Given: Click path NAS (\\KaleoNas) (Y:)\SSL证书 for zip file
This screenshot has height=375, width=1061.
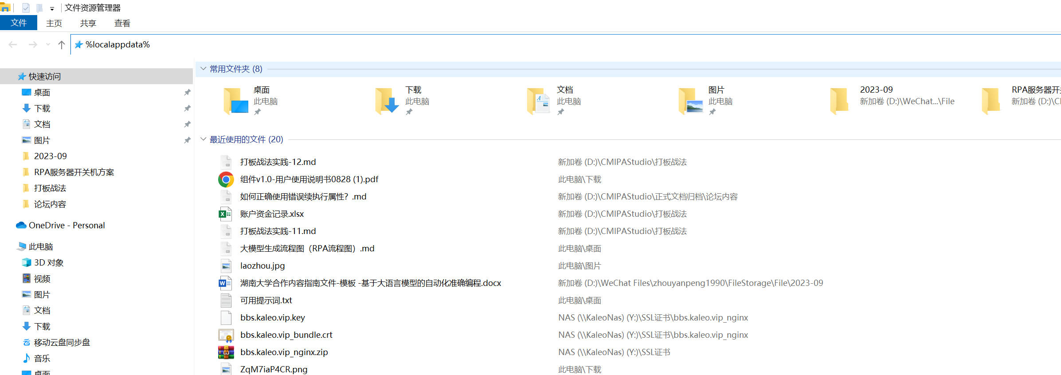Looking at the screenshot, I should click(614, 352).
